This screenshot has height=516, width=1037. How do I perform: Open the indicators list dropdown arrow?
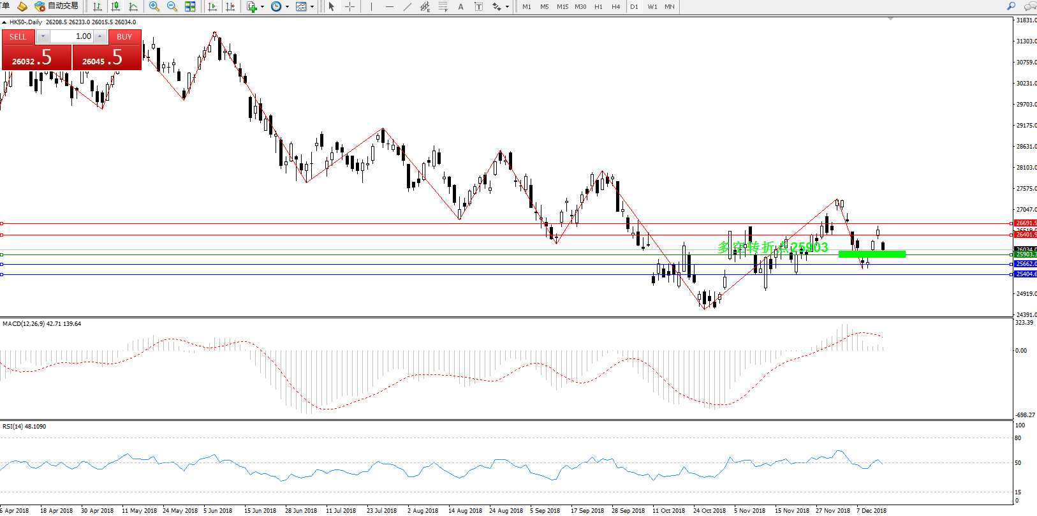coord(262,7)
